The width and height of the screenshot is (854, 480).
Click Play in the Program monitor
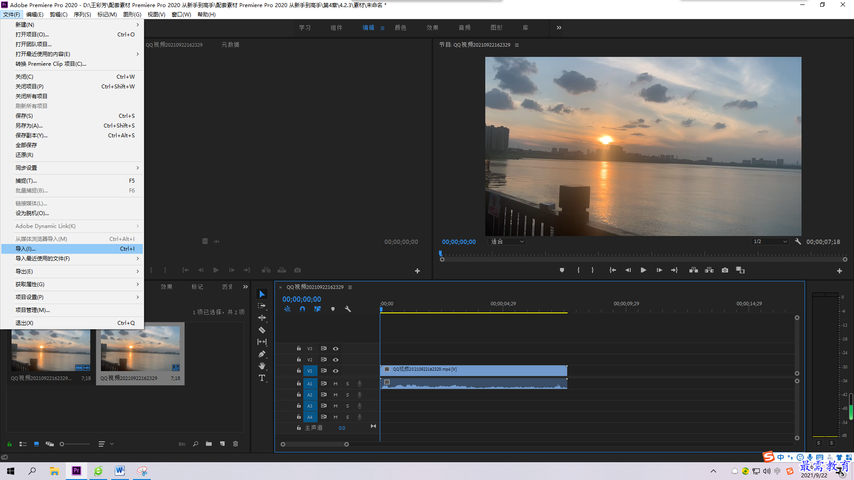[x=643, y=270]
